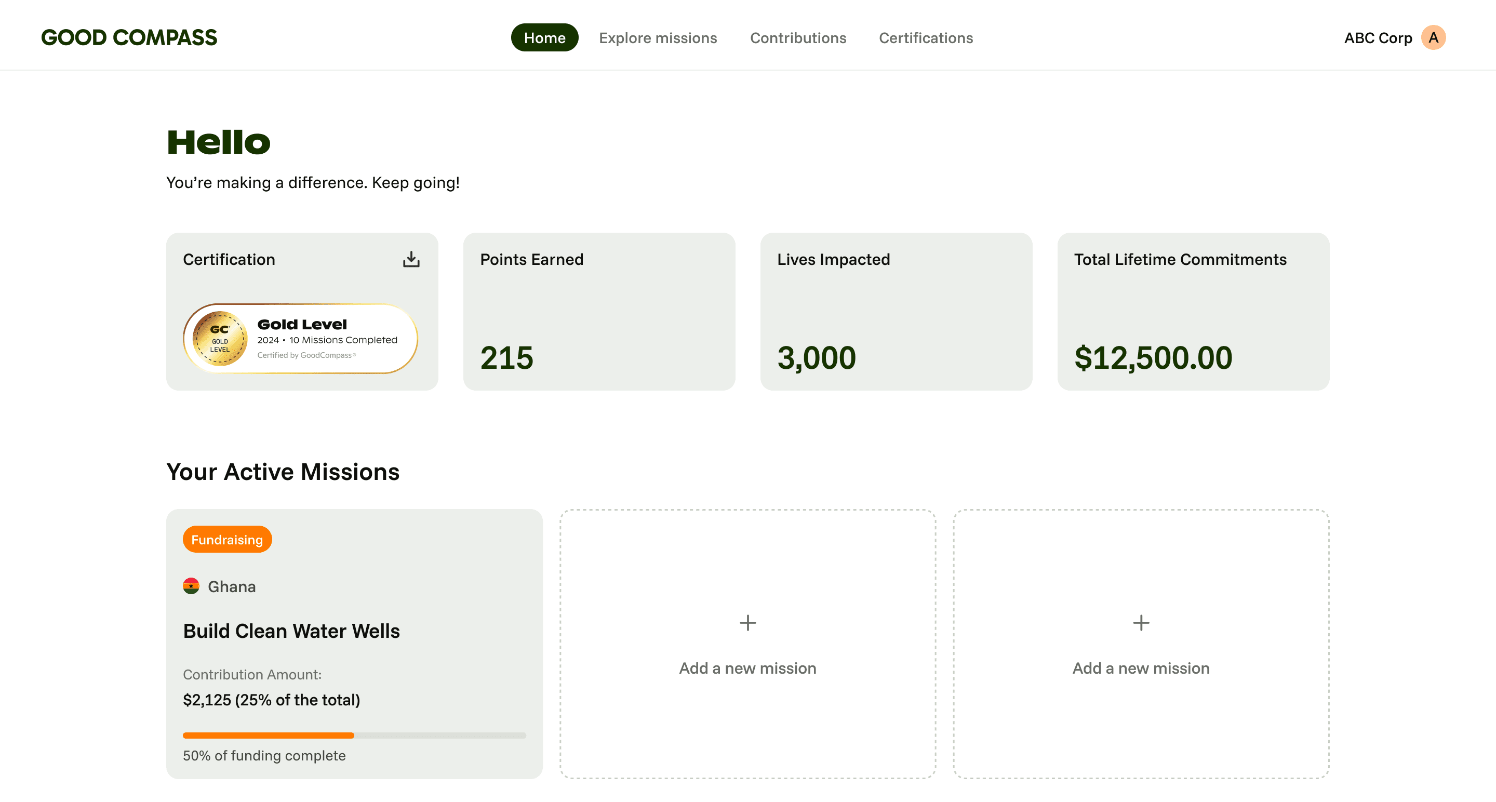Open the Home tab

click(x=544, y=38)
